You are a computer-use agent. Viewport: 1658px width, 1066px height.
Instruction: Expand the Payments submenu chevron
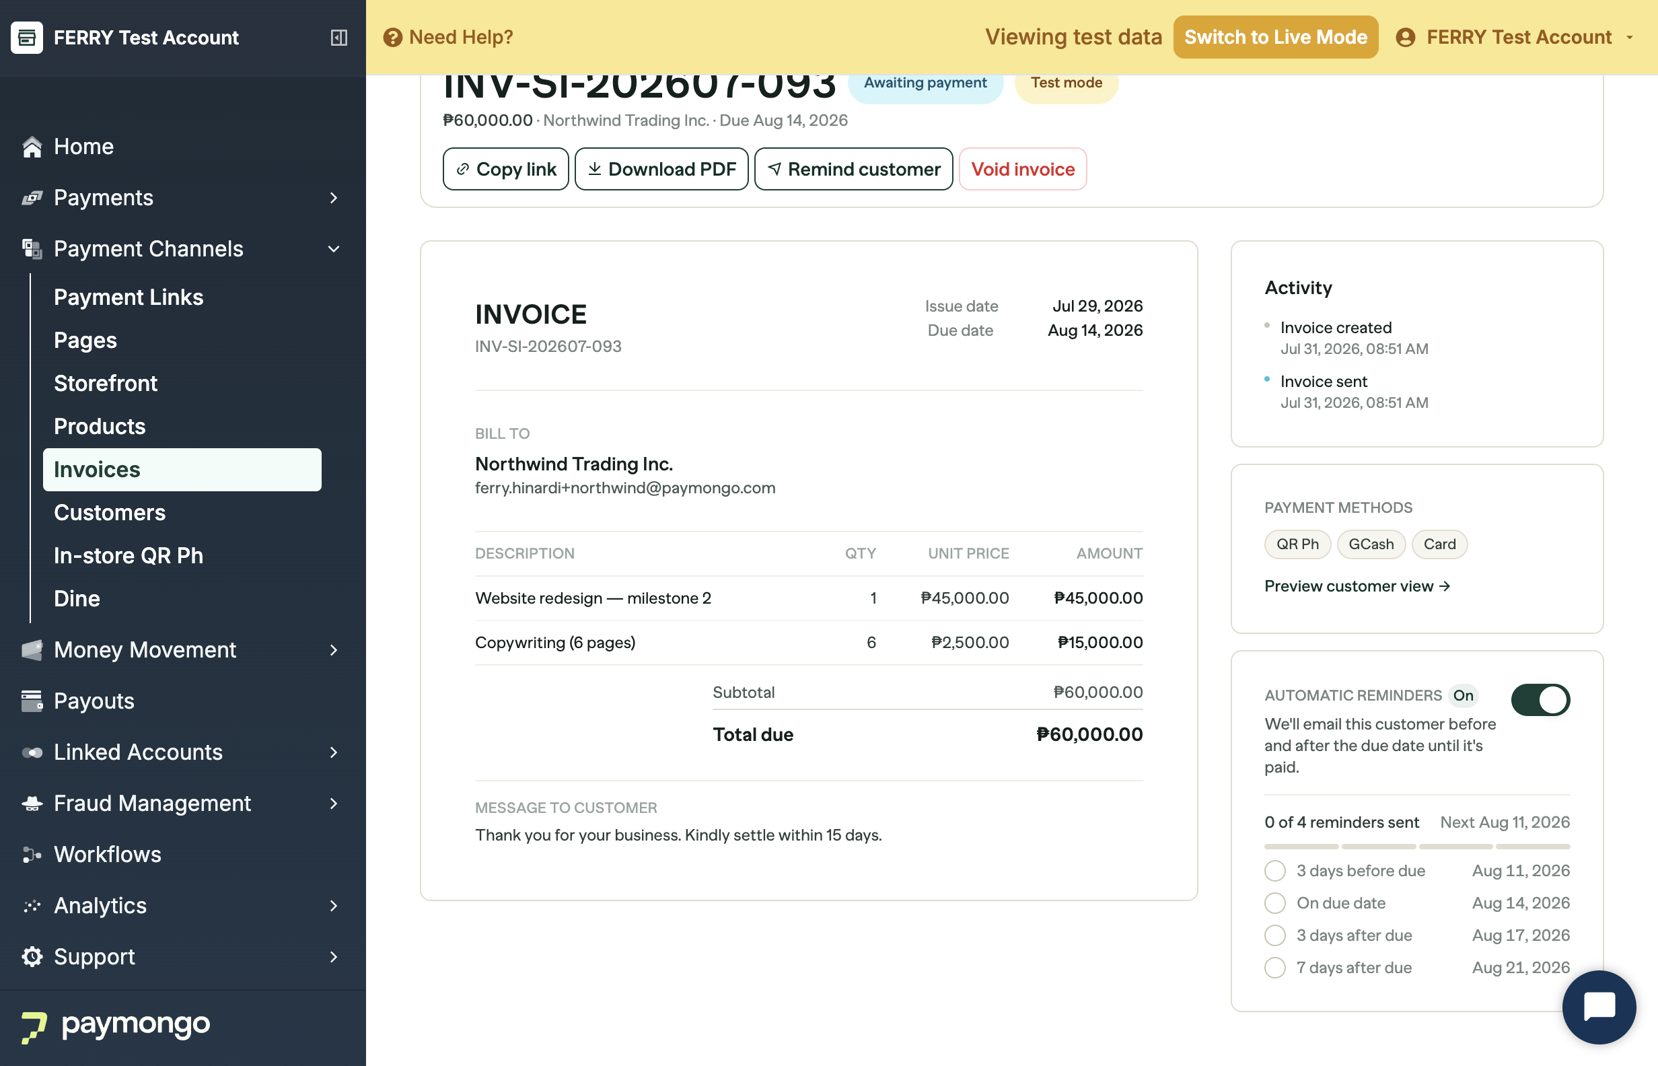(334, 198)
